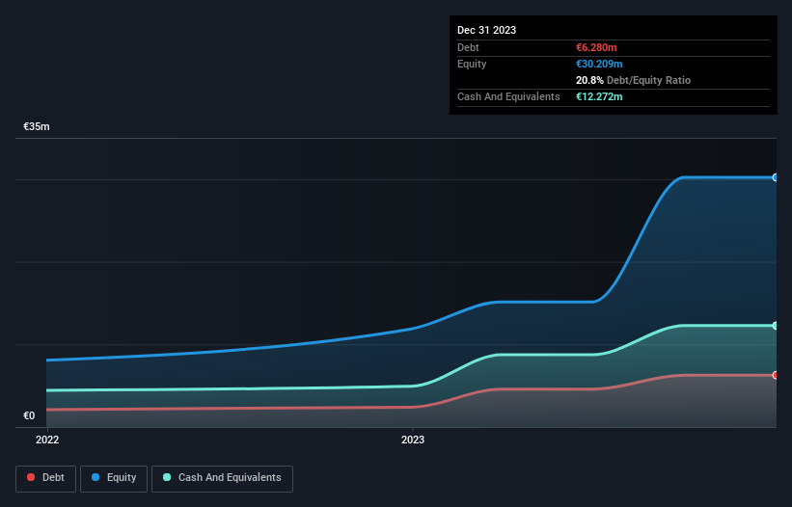Click the Dec 31 2023 tooltip date
This screenshot has height=507, width=792.
[486, 30]
